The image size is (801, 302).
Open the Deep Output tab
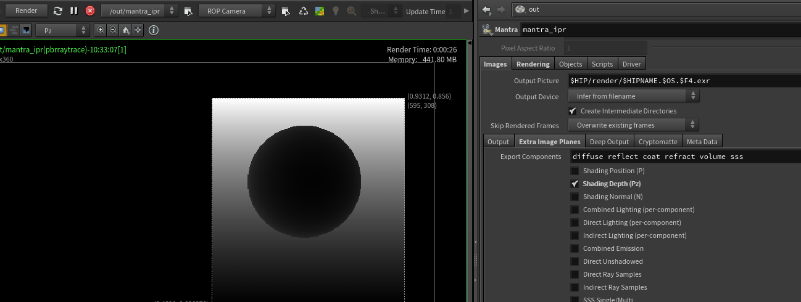click(x=608, y=142)
